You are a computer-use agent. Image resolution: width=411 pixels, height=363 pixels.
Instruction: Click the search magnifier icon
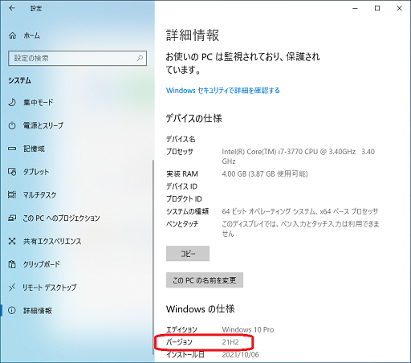[x=140, y=58]
